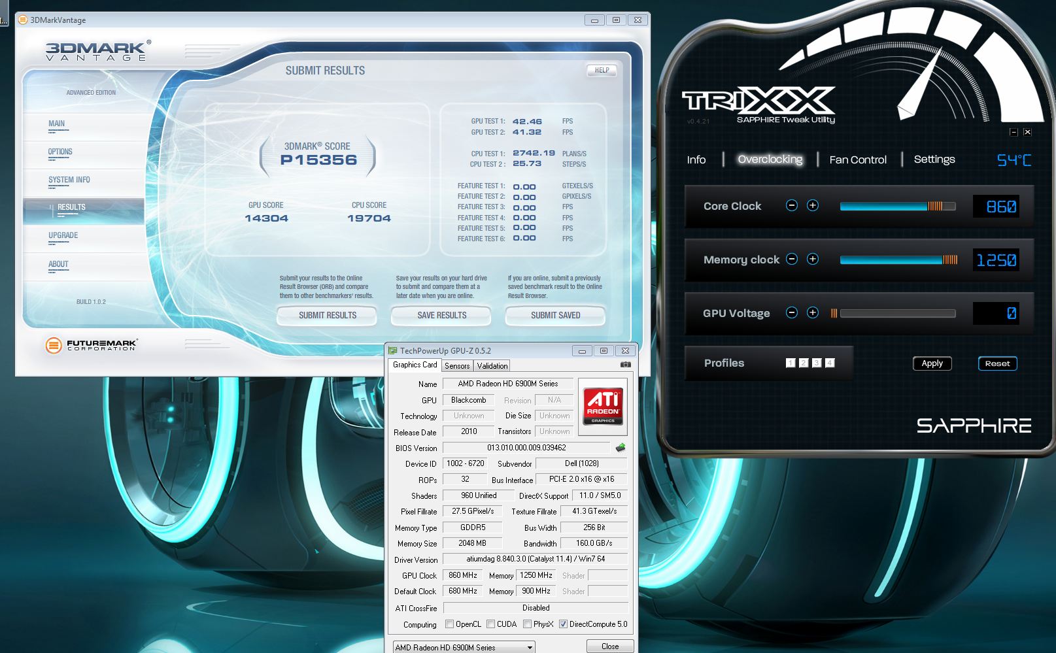Click the GPU score value 14304
The image size is (1056, 653).
[x=266, y=218]
